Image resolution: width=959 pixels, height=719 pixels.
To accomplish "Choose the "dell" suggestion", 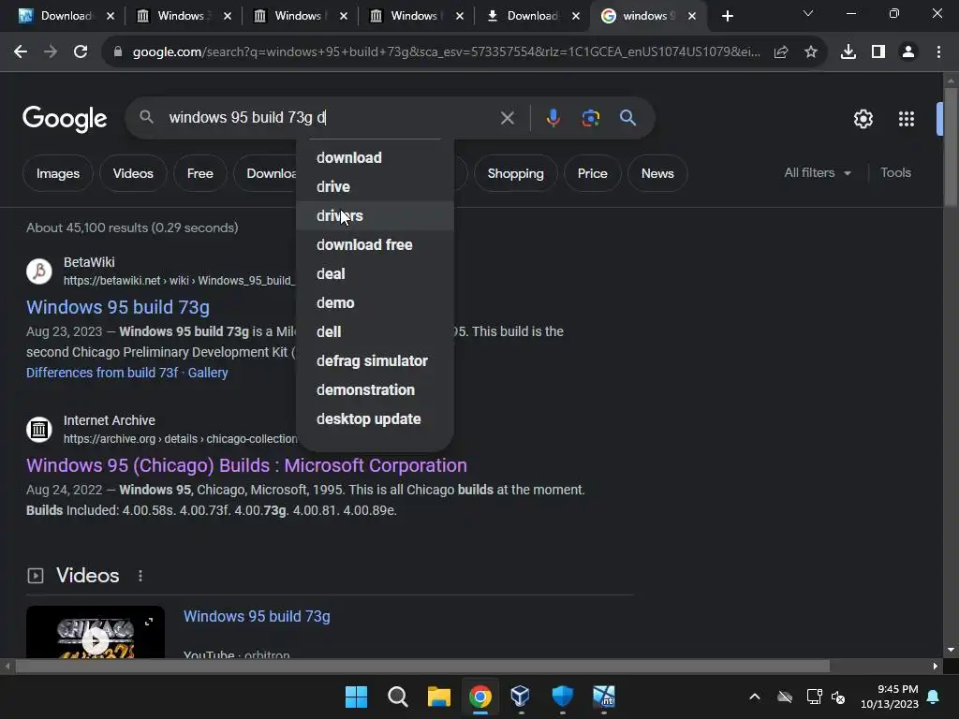I will (x=375, y=332).
